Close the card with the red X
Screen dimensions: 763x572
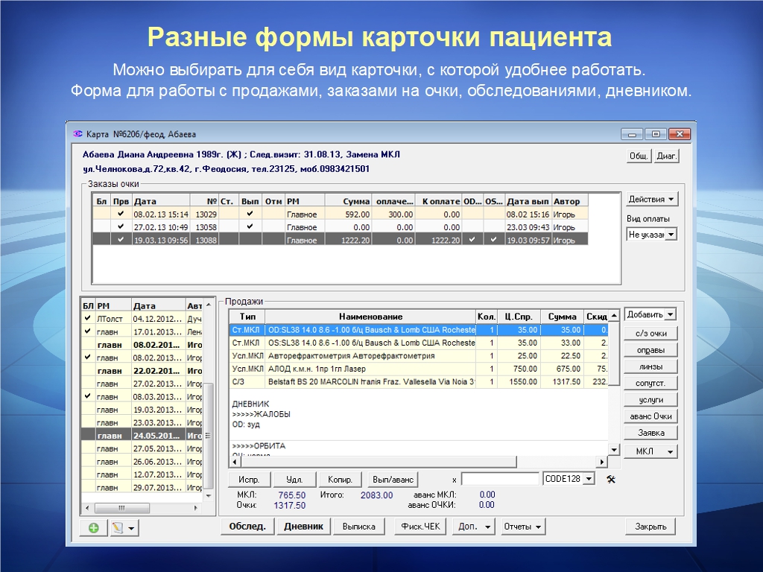(679, 134)
